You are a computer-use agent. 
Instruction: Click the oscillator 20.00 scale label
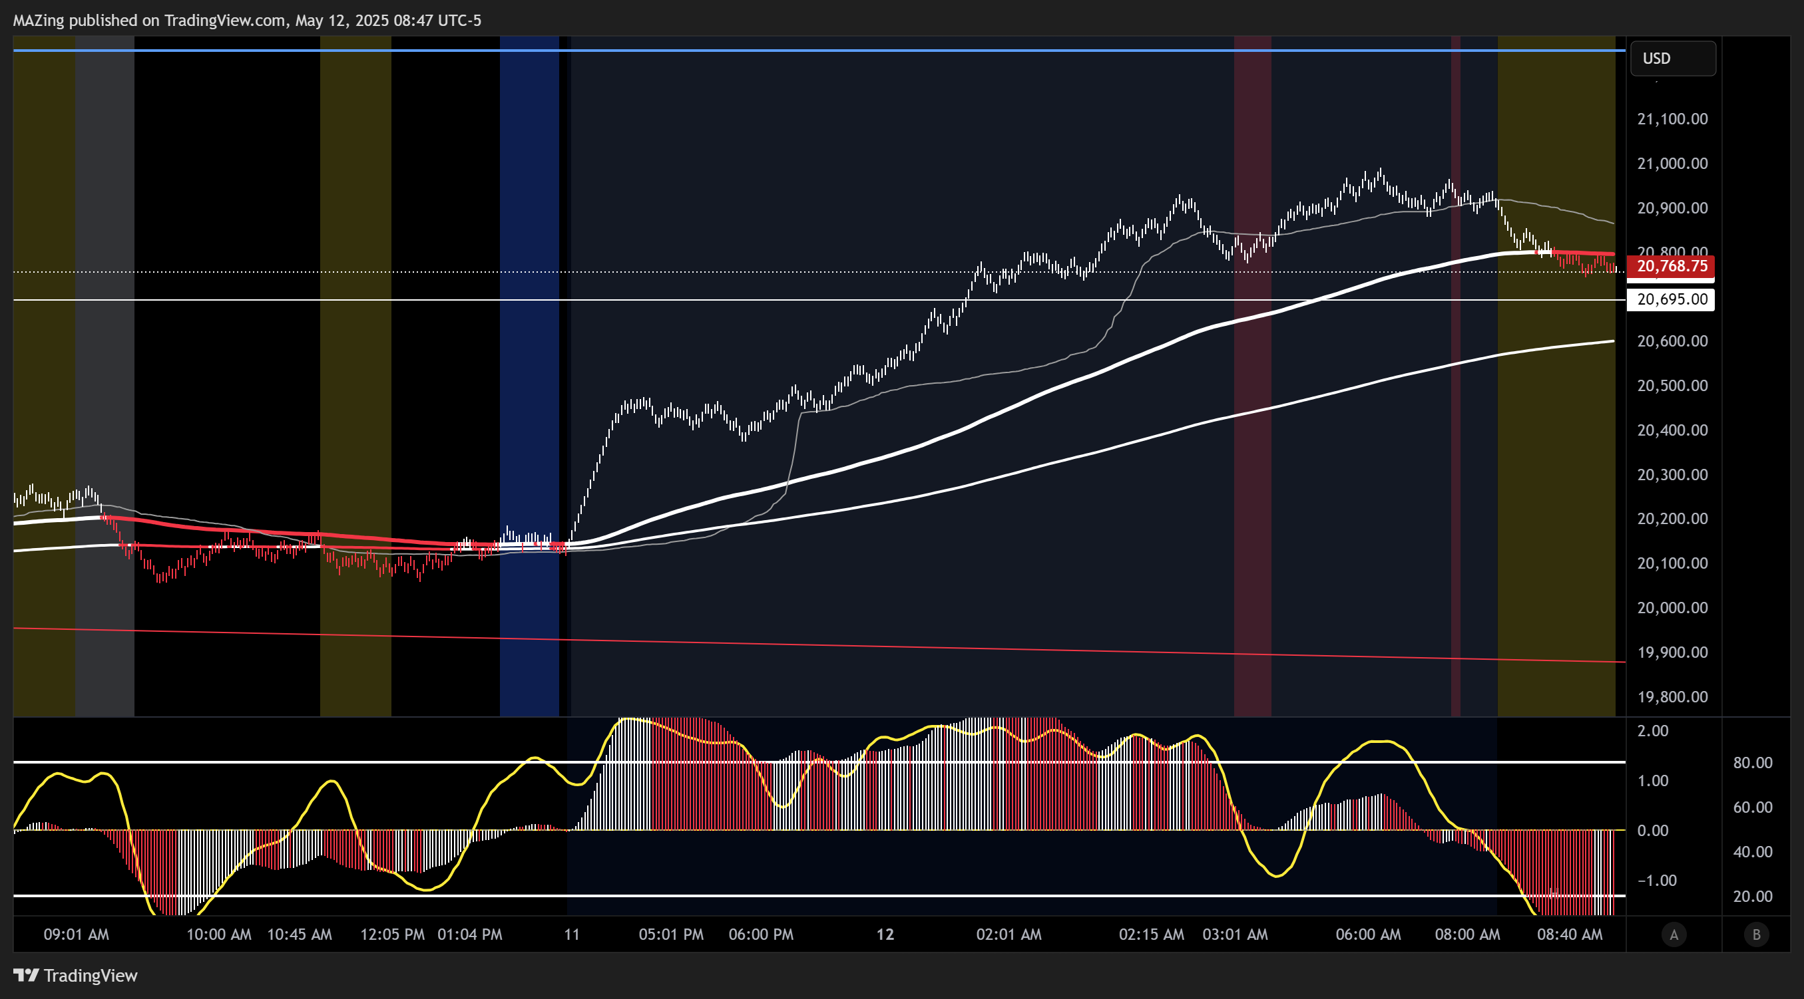[1753, 897]
